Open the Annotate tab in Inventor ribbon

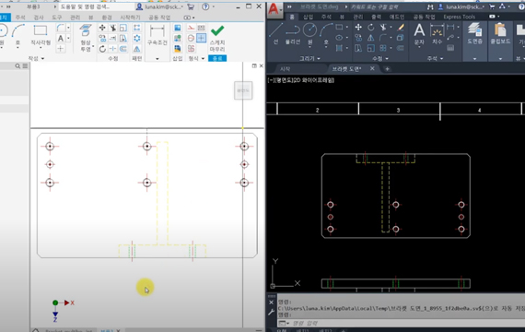20,18
